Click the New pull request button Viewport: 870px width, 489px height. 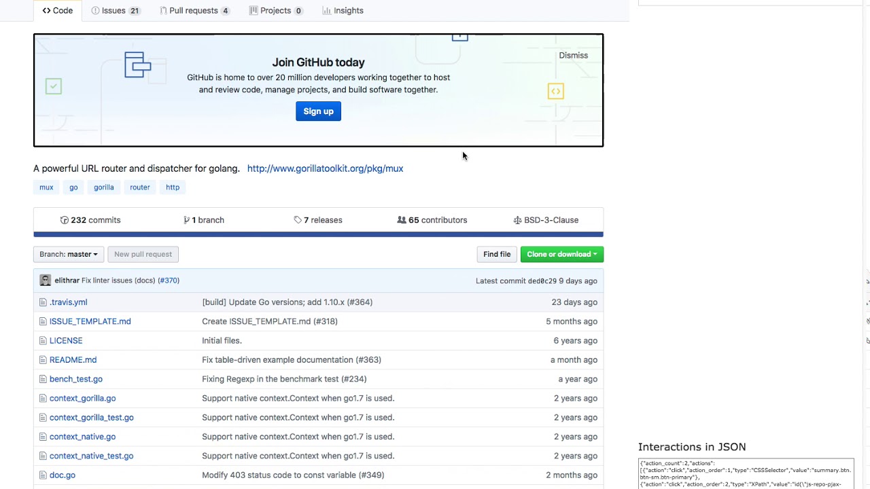(143, 254)
